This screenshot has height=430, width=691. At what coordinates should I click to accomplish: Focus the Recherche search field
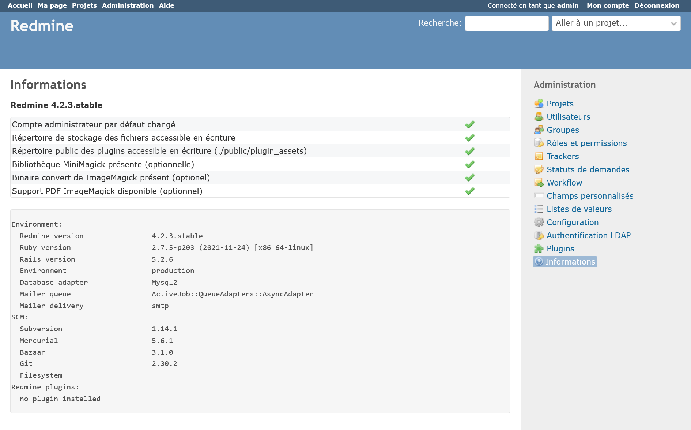point(507,23)
